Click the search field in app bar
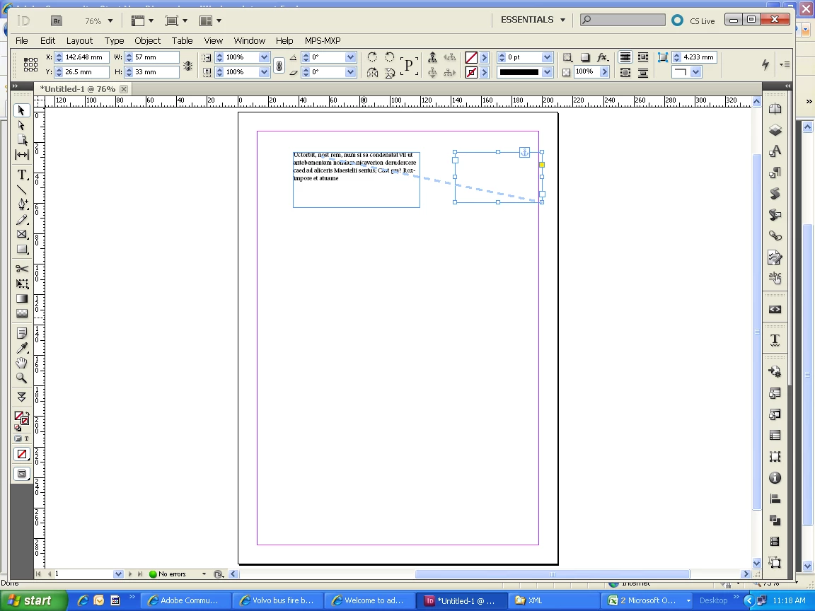 [x=623, y=20]
